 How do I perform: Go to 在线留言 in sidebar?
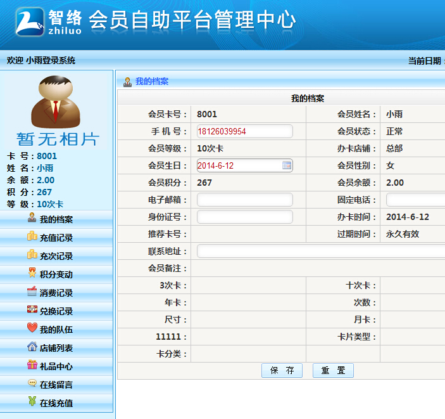(56, 385)
